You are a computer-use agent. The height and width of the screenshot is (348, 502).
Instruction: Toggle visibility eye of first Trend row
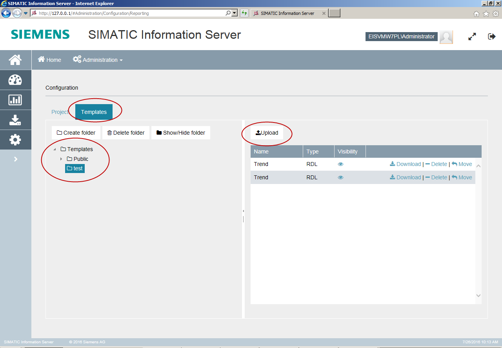click(x=340, y=164)
